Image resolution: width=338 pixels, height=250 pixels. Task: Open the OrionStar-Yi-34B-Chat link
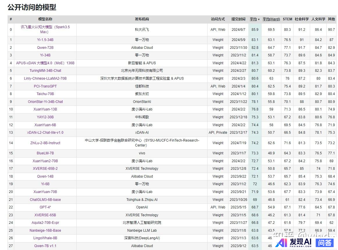45,101
